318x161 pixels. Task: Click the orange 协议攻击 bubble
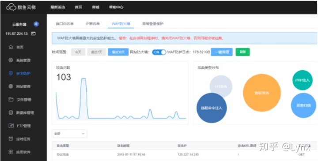[262, 93]
